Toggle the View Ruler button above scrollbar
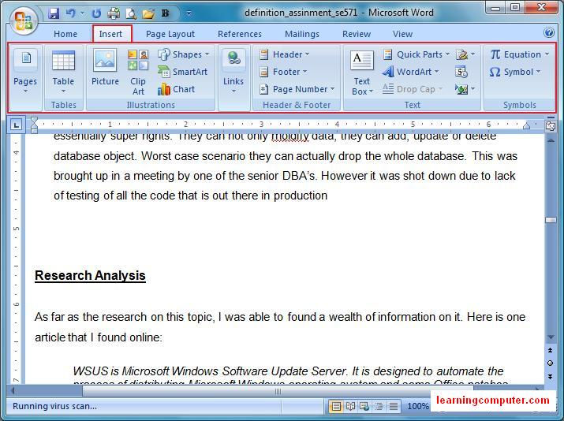 pos(551,126)
